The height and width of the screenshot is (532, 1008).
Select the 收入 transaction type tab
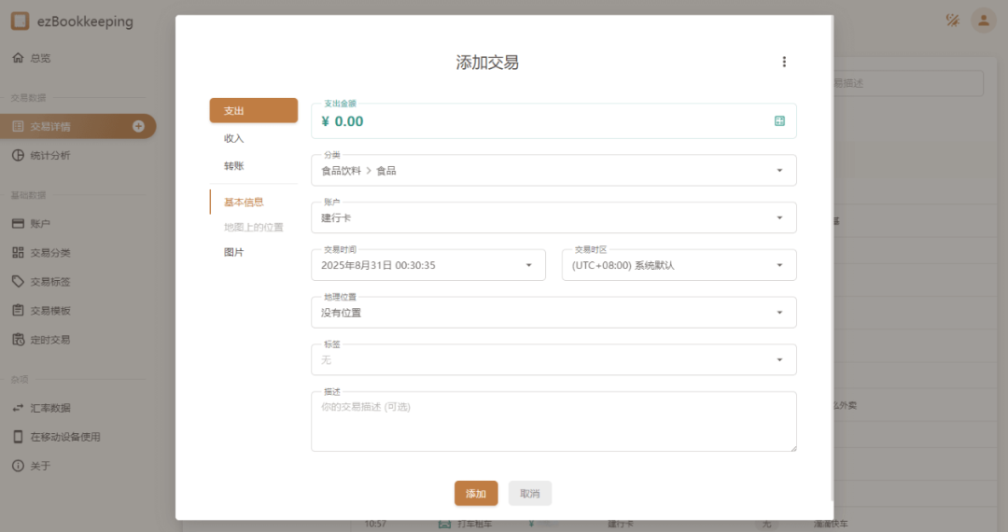click(253, 138)
